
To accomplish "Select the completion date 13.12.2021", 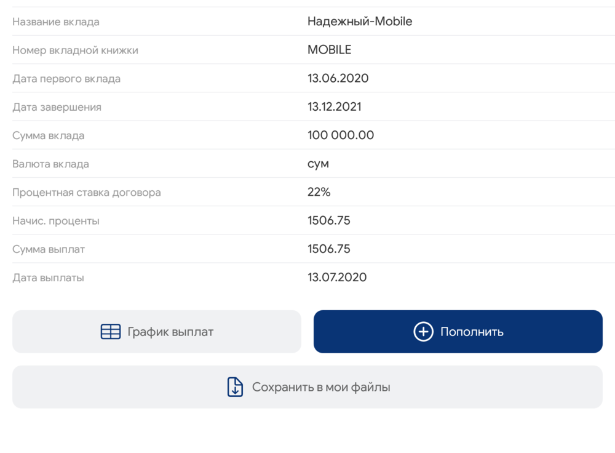I will (334, 106).
